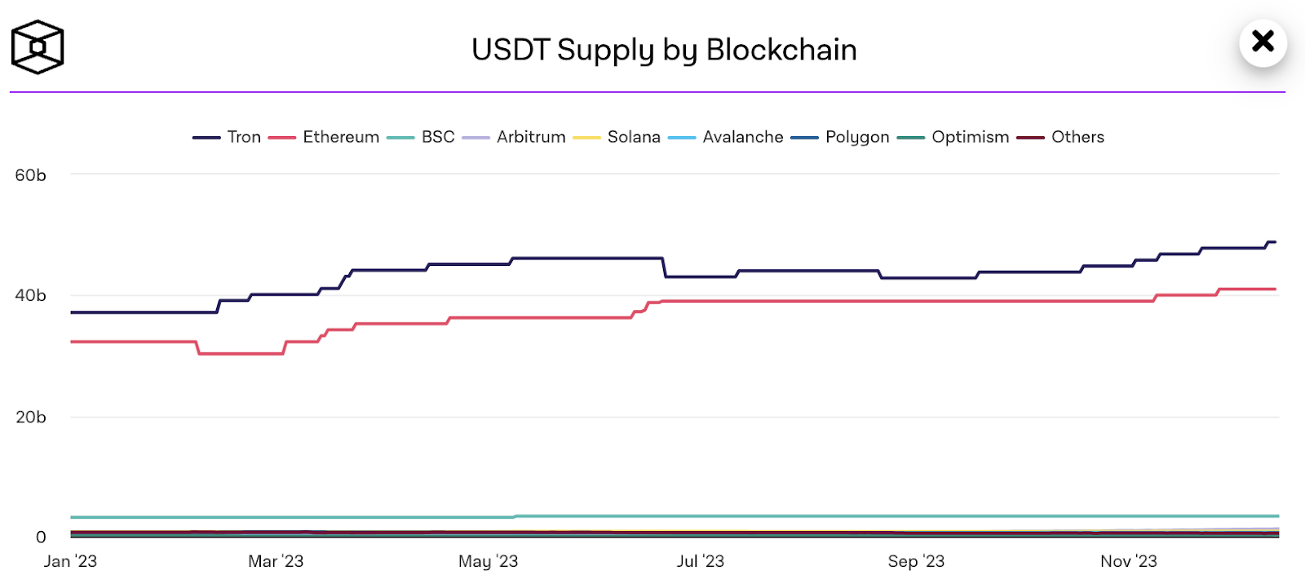Close the chart with the X button
1305x575 pixels.
[1263, 42]
